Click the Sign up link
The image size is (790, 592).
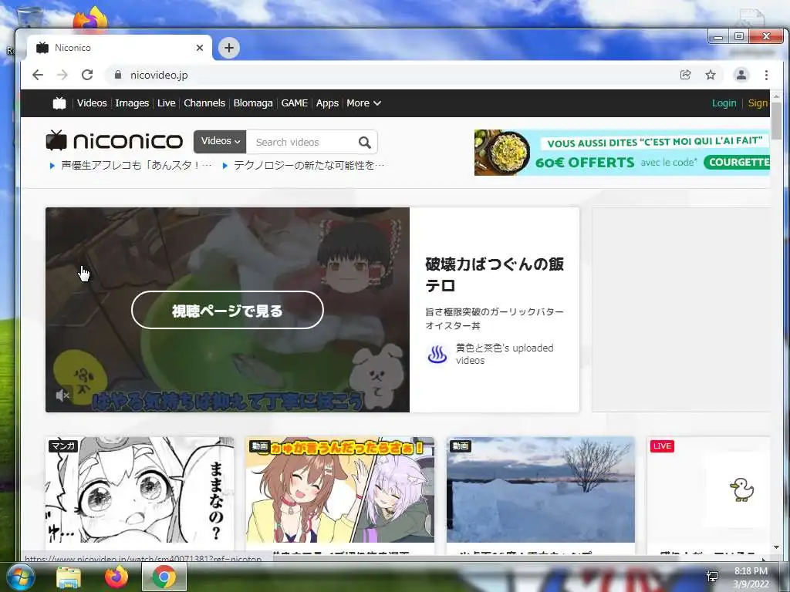[758, 103]
